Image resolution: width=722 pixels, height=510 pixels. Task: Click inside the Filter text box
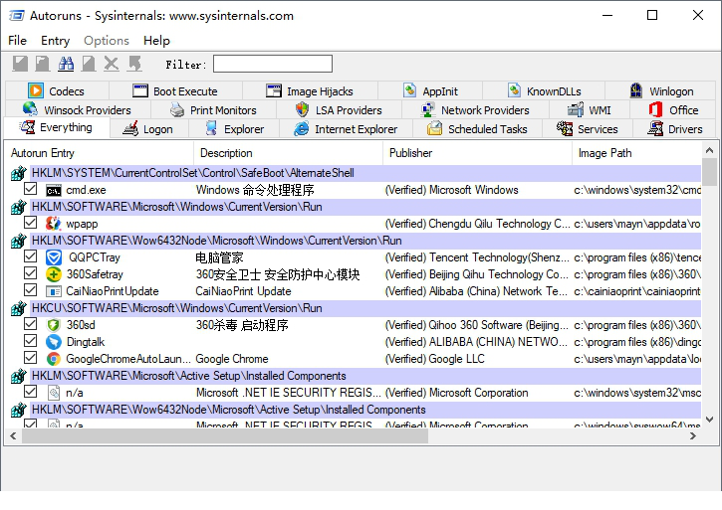click(273, 64)
